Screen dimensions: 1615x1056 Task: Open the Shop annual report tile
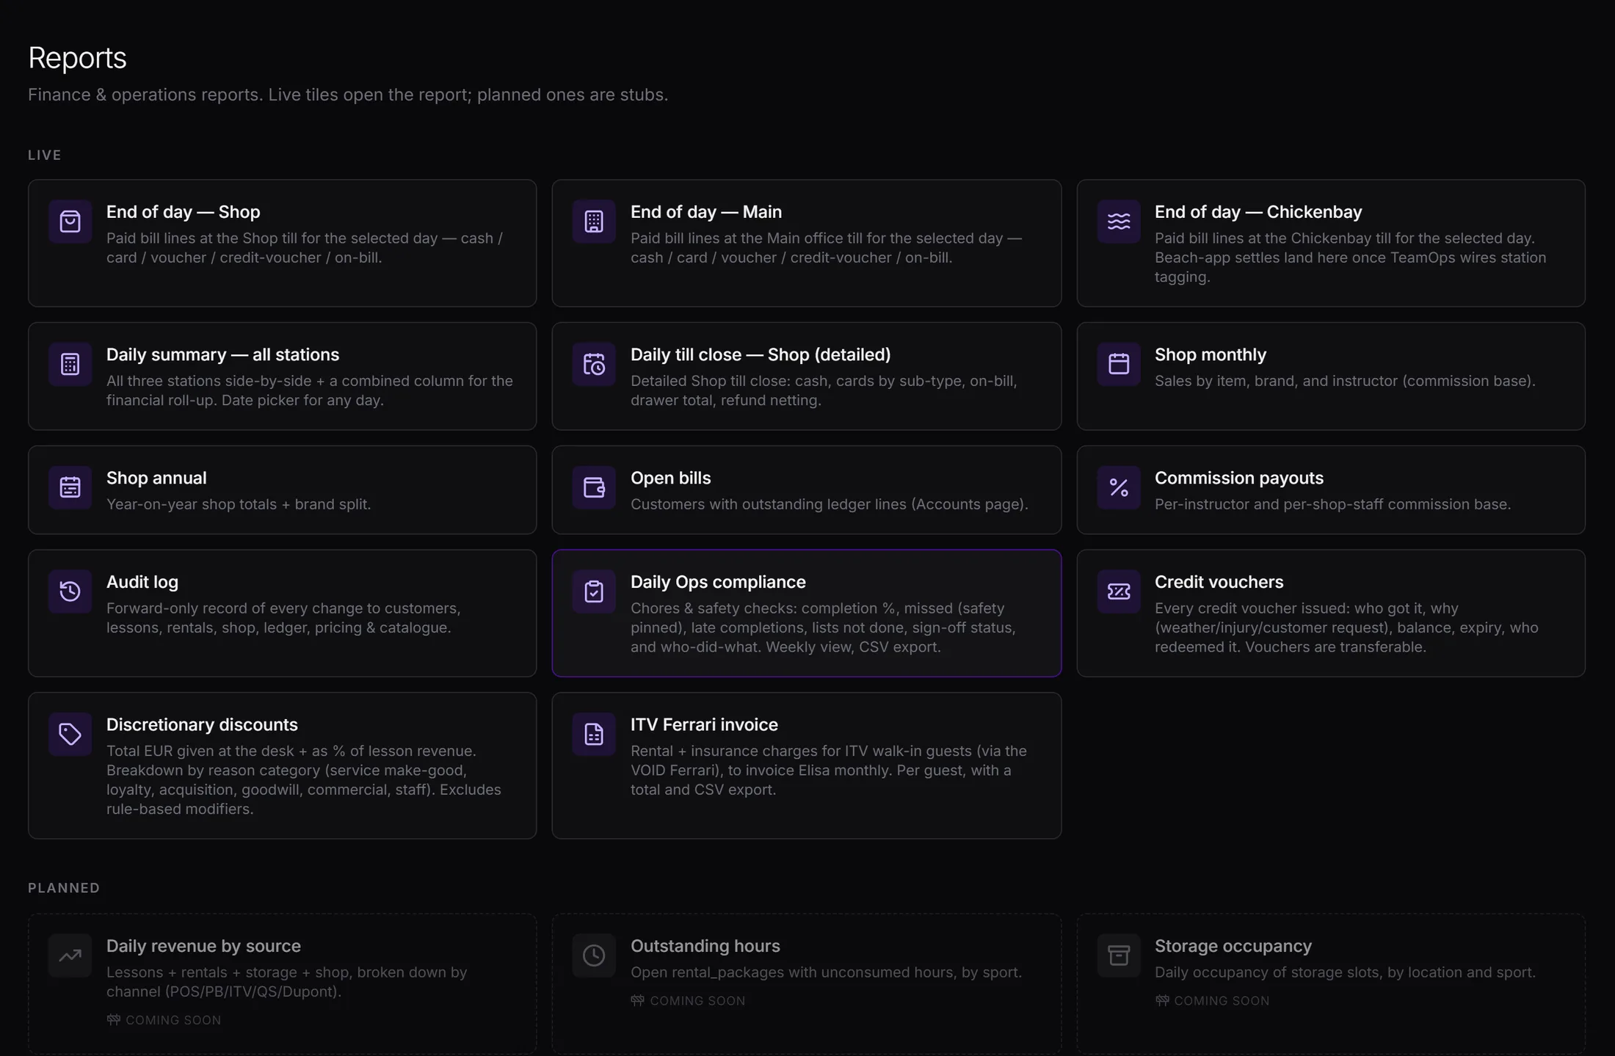(x=282, y=489)
